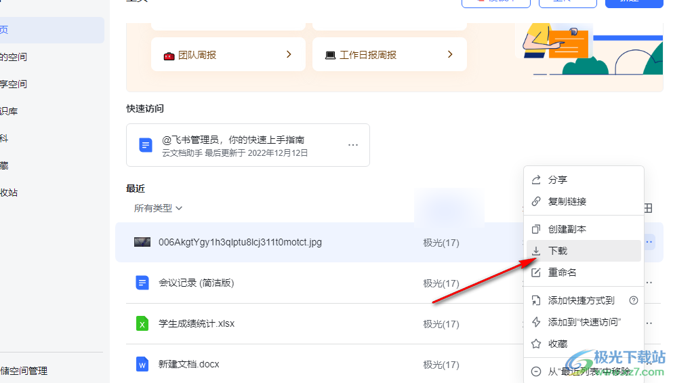673x383 pixels.
Task: Click owner 极光(17) on 学生成绩统计.xlsx row
Action: coord(441,324)
